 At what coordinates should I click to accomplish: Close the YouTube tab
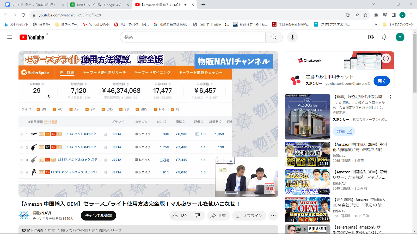(193, 5)
